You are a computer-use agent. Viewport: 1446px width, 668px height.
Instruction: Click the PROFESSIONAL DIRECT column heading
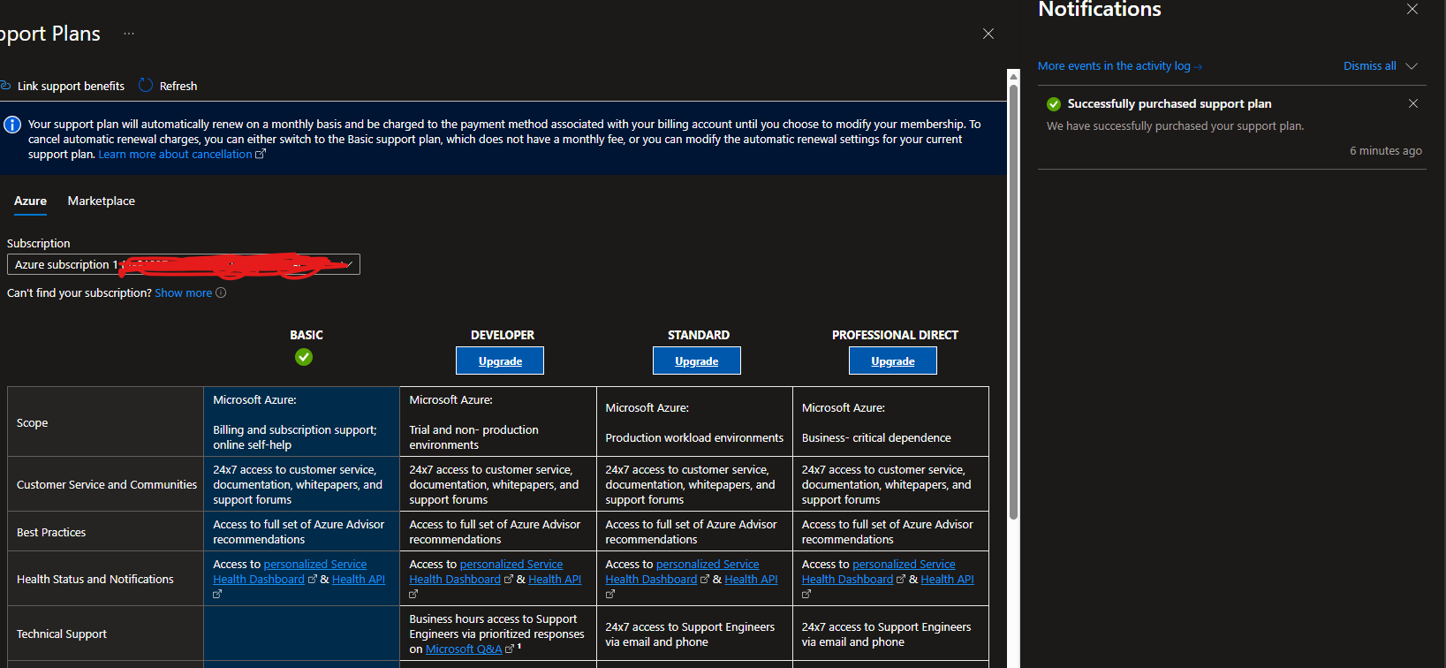(895, 335)
